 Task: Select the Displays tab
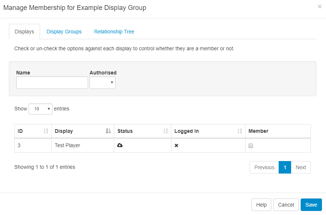(24, 32)
